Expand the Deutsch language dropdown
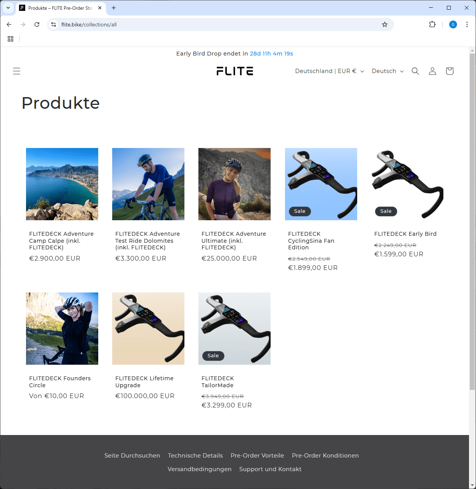This screenshot has width=476, height=489. point(387,71)
